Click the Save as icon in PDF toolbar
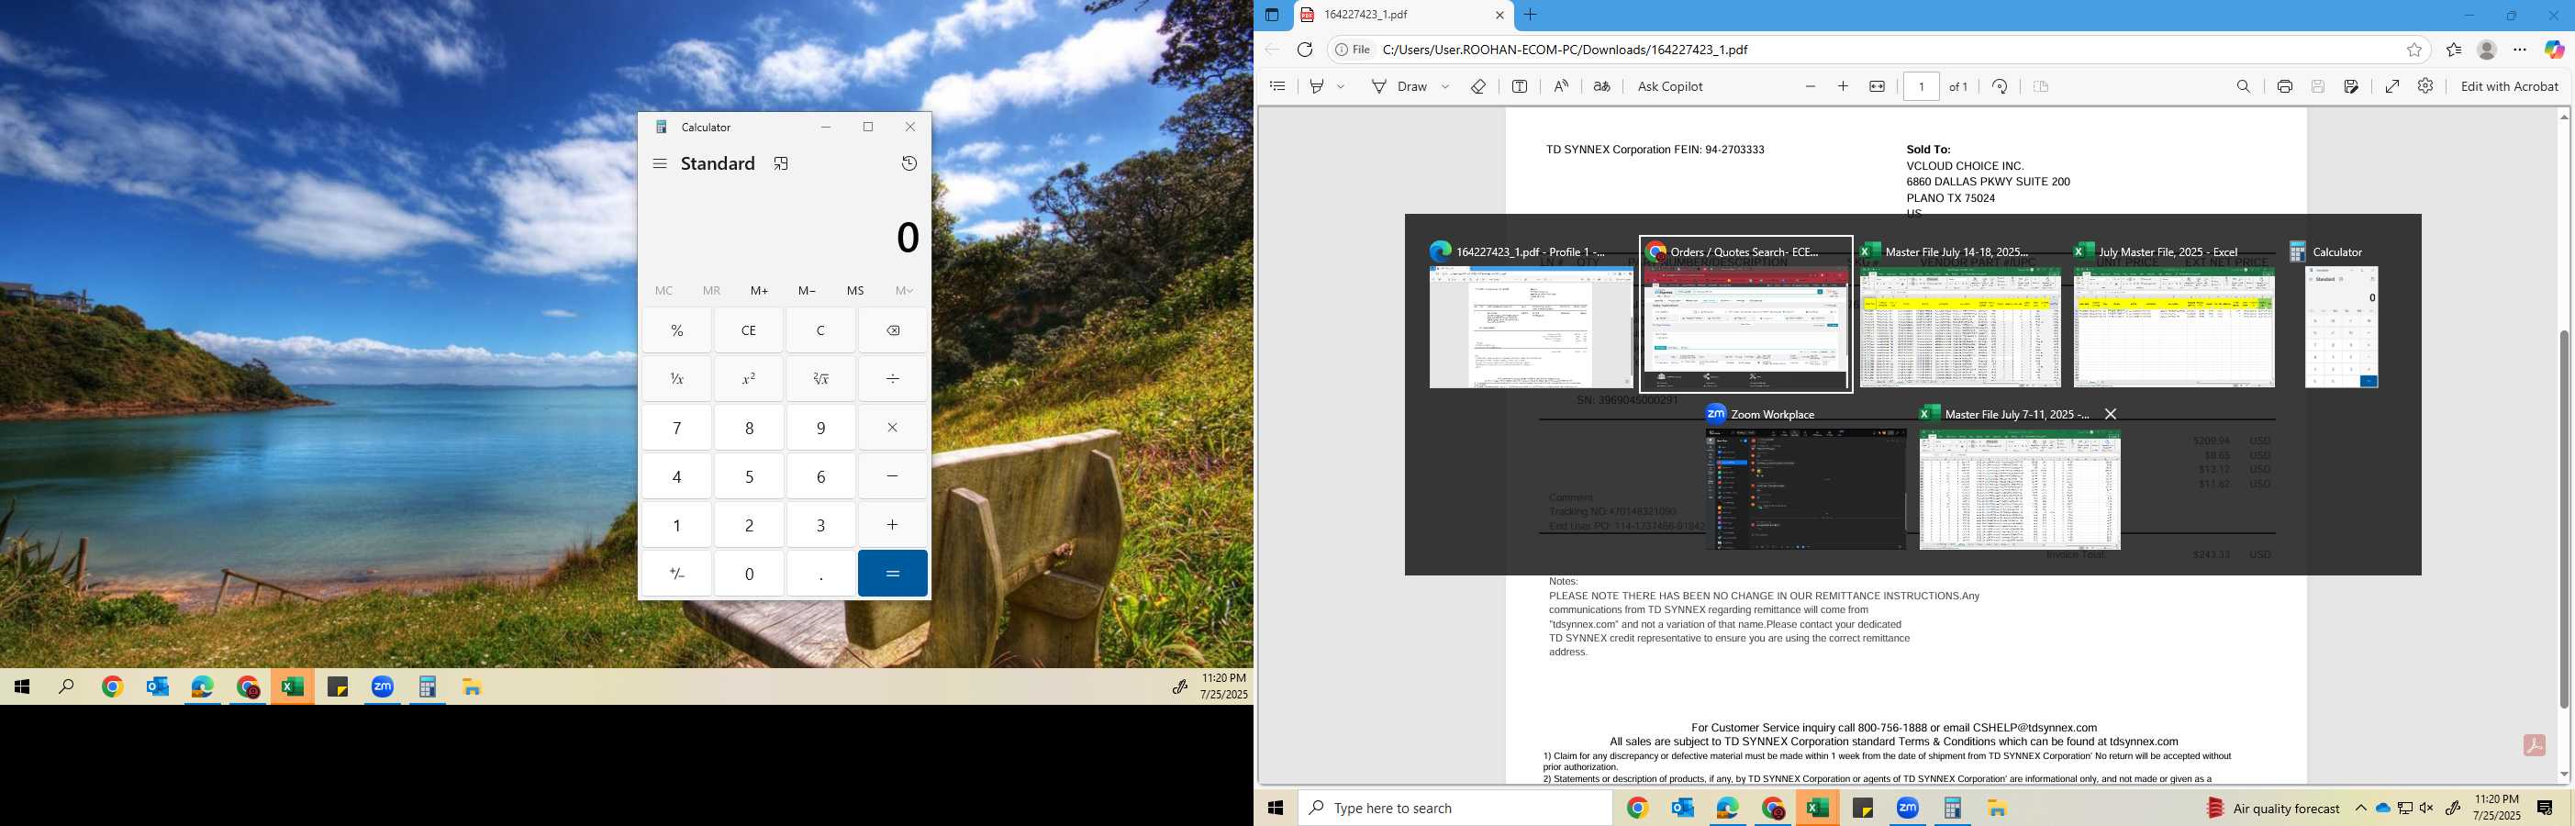The height and width of the screenshot is (826, 2575). (x=2351, y=86)
